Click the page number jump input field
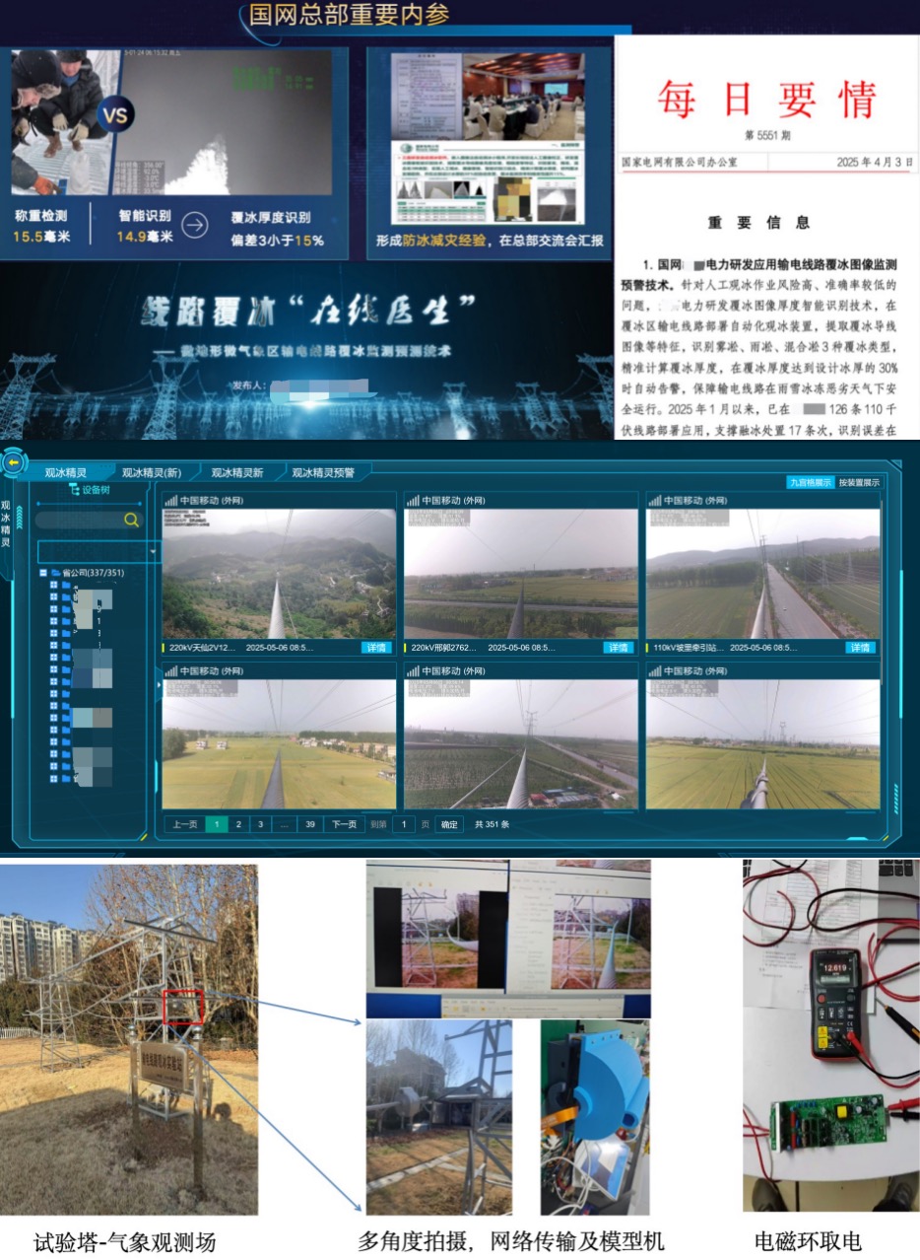 click(x=403, y=824)
